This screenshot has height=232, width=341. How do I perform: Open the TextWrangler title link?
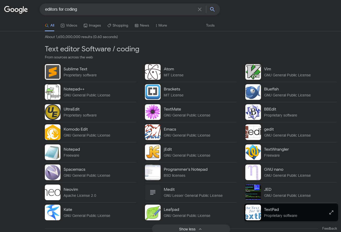coord(276,149)
